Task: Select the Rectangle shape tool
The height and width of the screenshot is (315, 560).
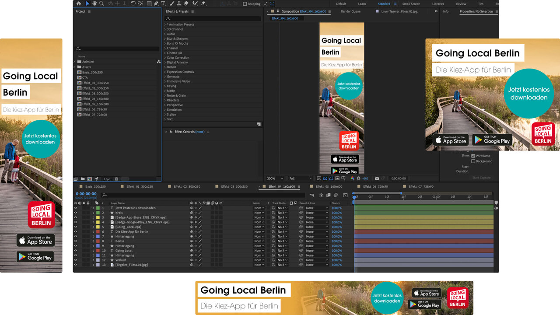Action: tap(149, 3)
